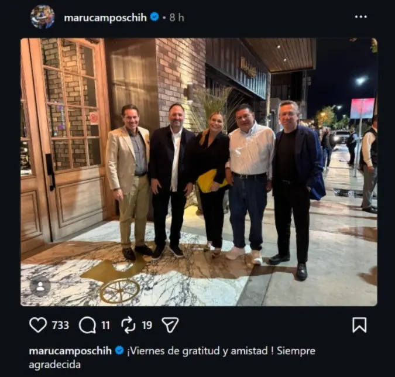View the 733 likes count
The height and width of the screenshot is (377, 395).
click(x=60, y=325)
